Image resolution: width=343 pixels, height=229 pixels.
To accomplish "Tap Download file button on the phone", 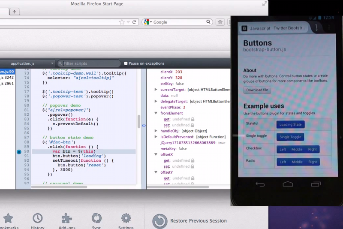I will (x=257, y=90).
